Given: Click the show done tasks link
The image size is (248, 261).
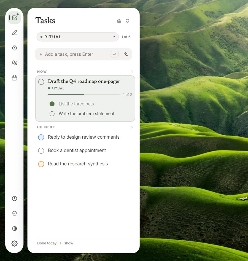Looking at the screenshot, I should click(x=69, y=243).
